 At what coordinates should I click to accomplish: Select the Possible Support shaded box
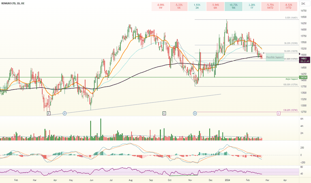(x=275, y=57)
